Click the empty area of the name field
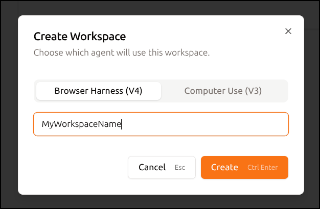This screenshot has height=209, width=320. 204,124
